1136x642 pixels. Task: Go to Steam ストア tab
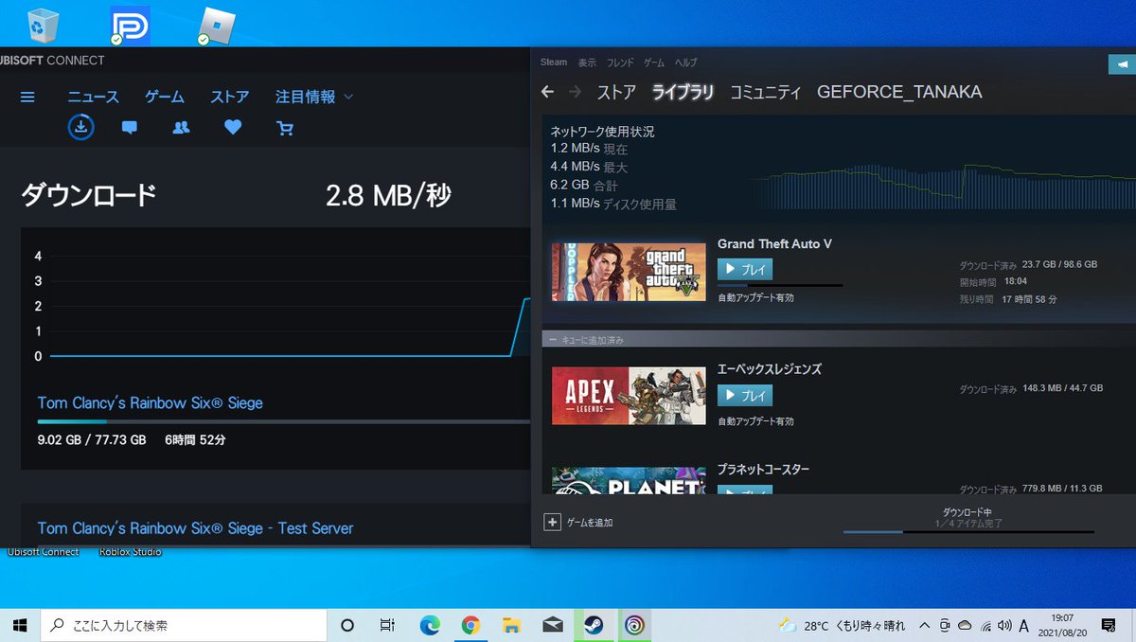[616, 92]
